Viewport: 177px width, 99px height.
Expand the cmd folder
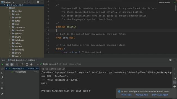tap(10, 24)
